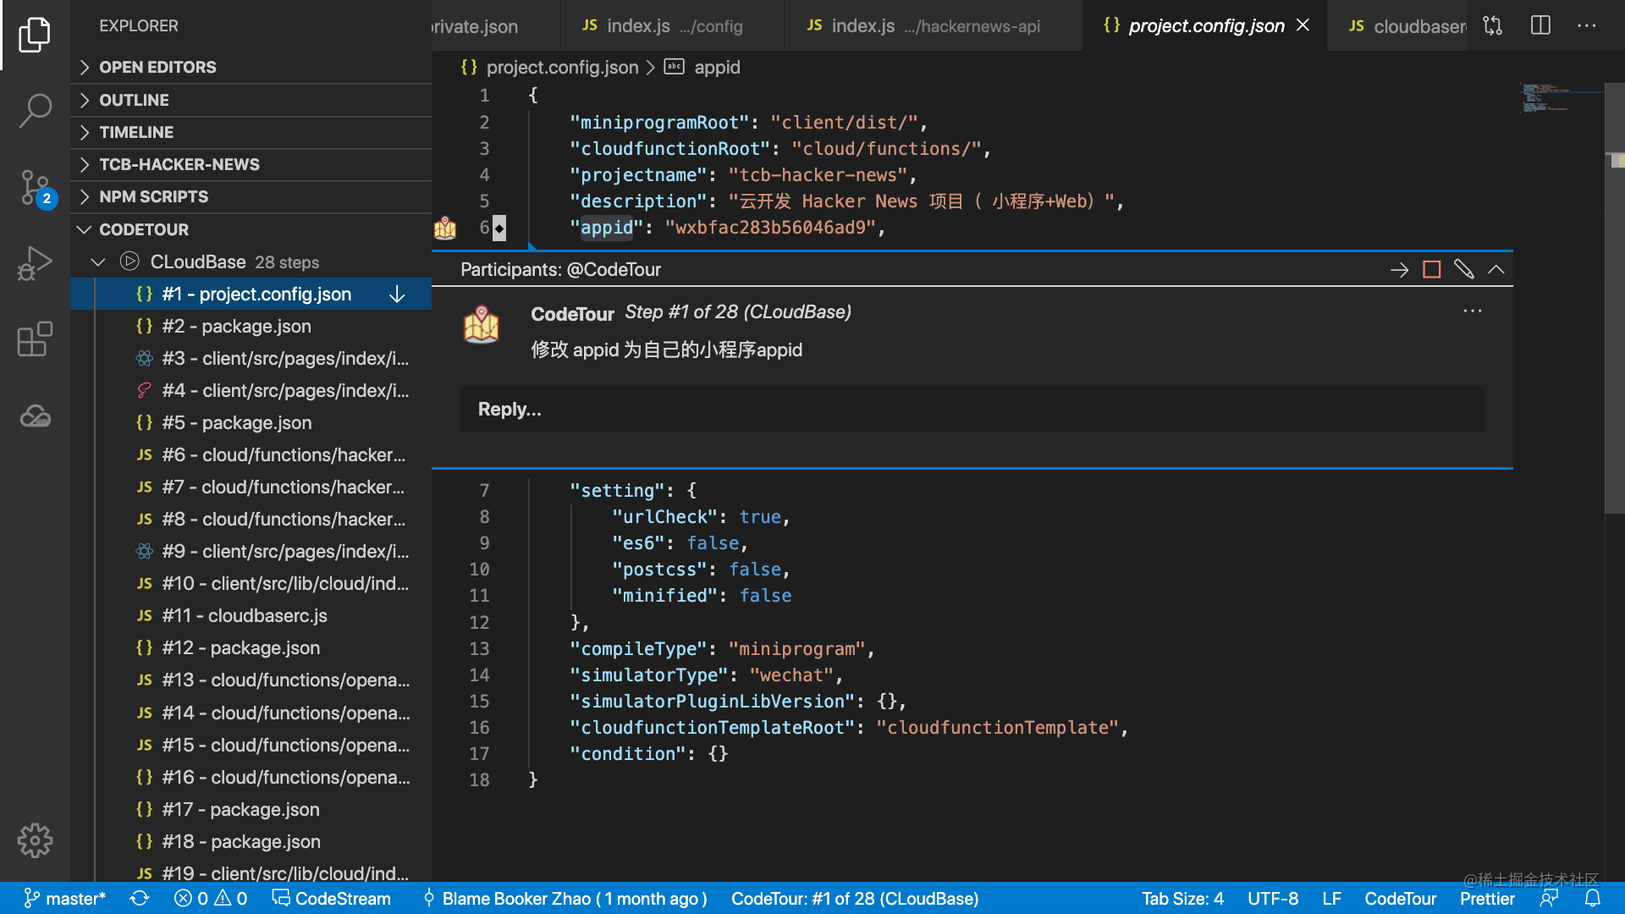1625x914 pixels.
Task: Open errors and warnings count
Action: click(211, 898)
